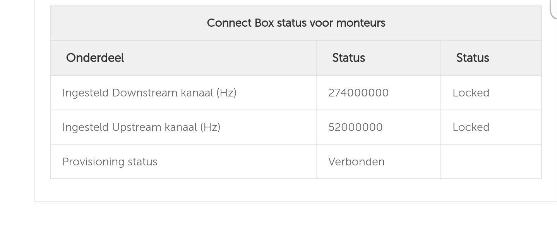Click '(Hz)' in the Upstream kanaal label
The height and width of the screenshot is (232, 557).
(210, 127)
